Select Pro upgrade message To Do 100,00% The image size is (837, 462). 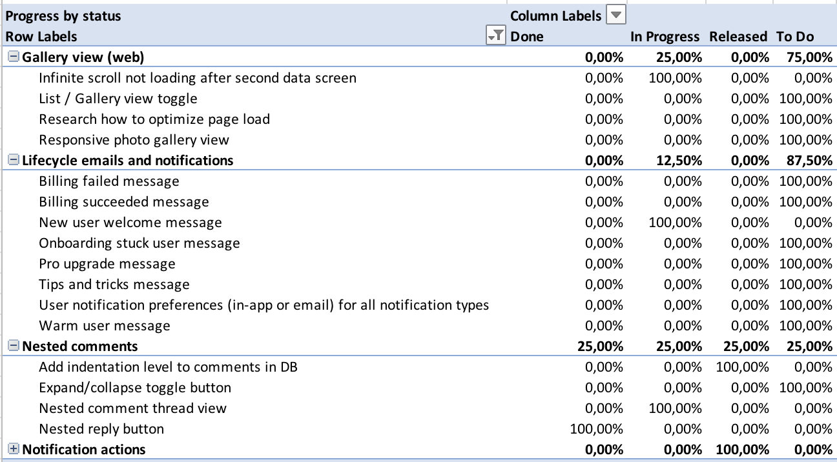click(806, 264)
